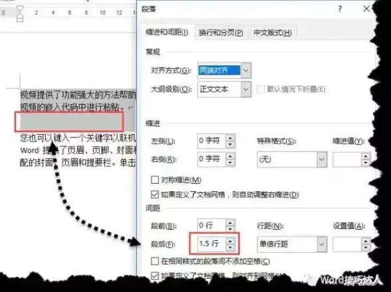This screenshot has width=391, height=292.
Task: Click the 设置值 input field
Action: [x=347, y=244]
